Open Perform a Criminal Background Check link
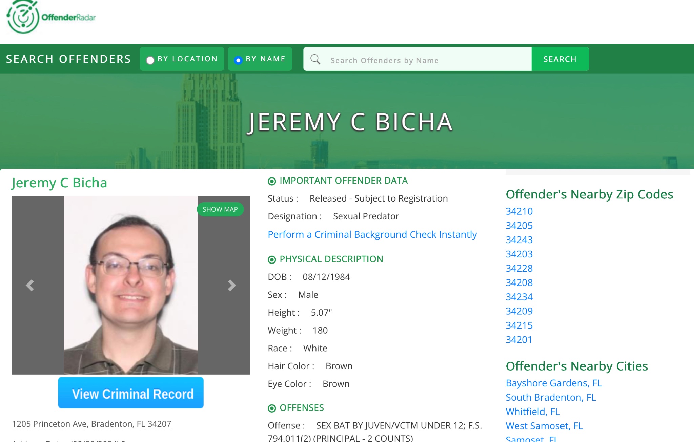694x442 pixels. [372, 234]
